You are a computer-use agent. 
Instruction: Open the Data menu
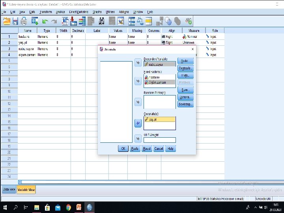(x=32, y=12)
